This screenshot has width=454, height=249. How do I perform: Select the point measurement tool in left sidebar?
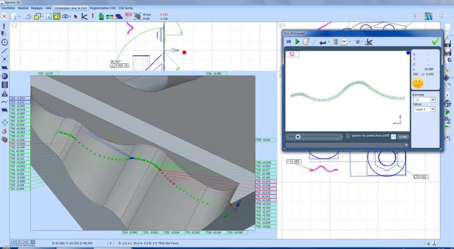[x=4, y=60]
